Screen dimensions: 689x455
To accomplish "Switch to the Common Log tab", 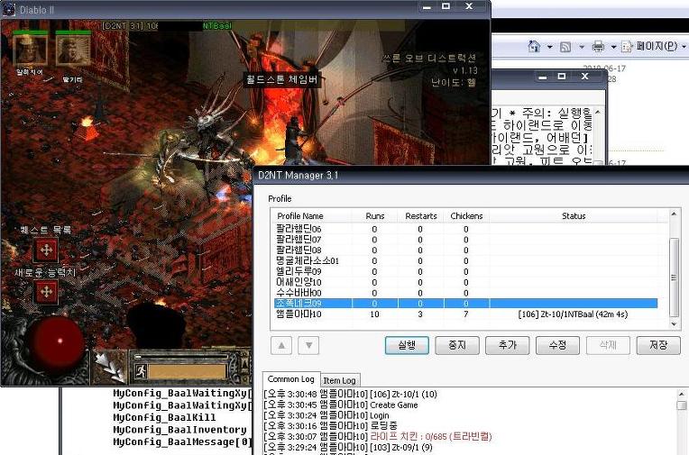I will [x=290, y=379].
